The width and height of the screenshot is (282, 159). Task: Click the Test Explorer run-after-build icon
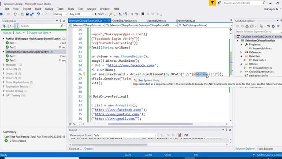pyautogui.click(x=4, y=26)
